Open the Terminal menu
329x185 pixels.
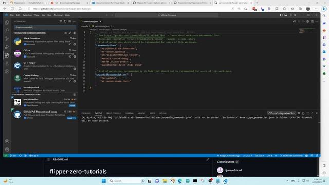click(x=58, y=15)
